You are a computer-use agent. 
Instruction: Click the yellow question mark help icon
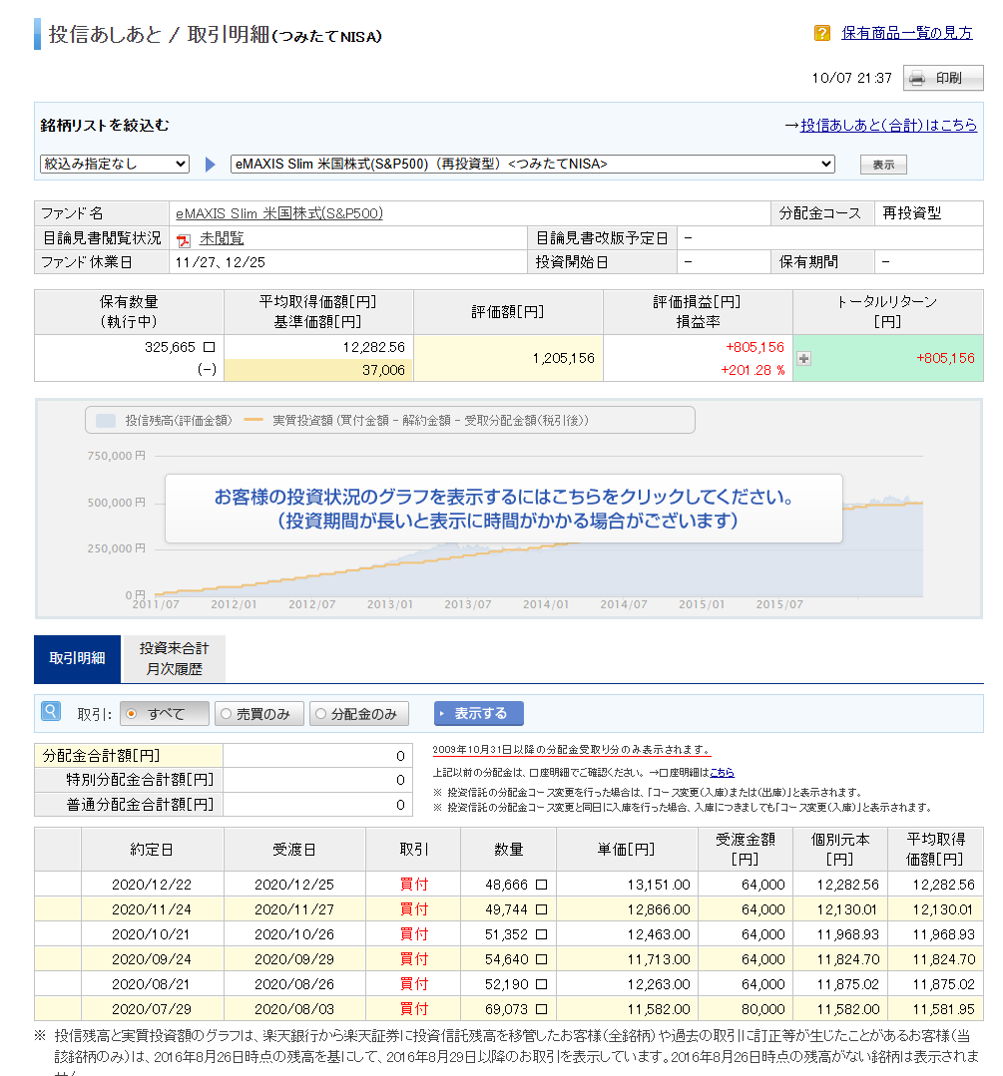click(x=821, y=33)
